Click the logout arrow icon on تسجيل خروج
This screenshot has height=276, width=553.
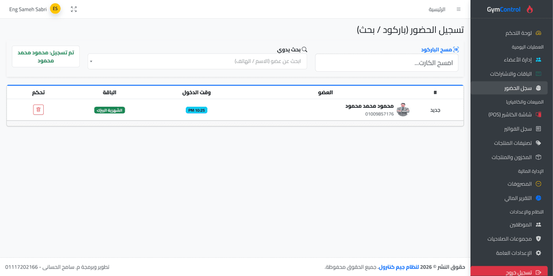coord(538,272)
